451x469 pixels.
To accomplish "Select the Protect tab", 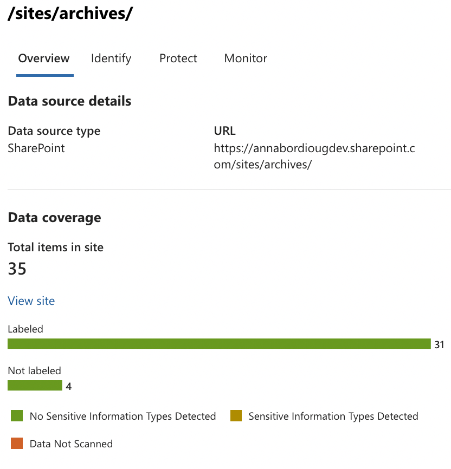I will pos(178,58).
